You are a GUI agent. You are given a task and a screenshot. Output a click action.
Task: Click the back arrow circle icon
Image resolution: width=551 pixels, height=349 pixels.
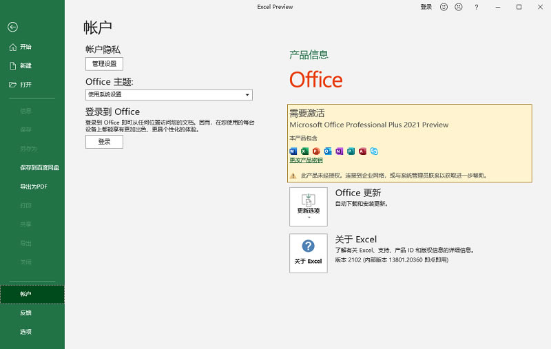point(12,27)
